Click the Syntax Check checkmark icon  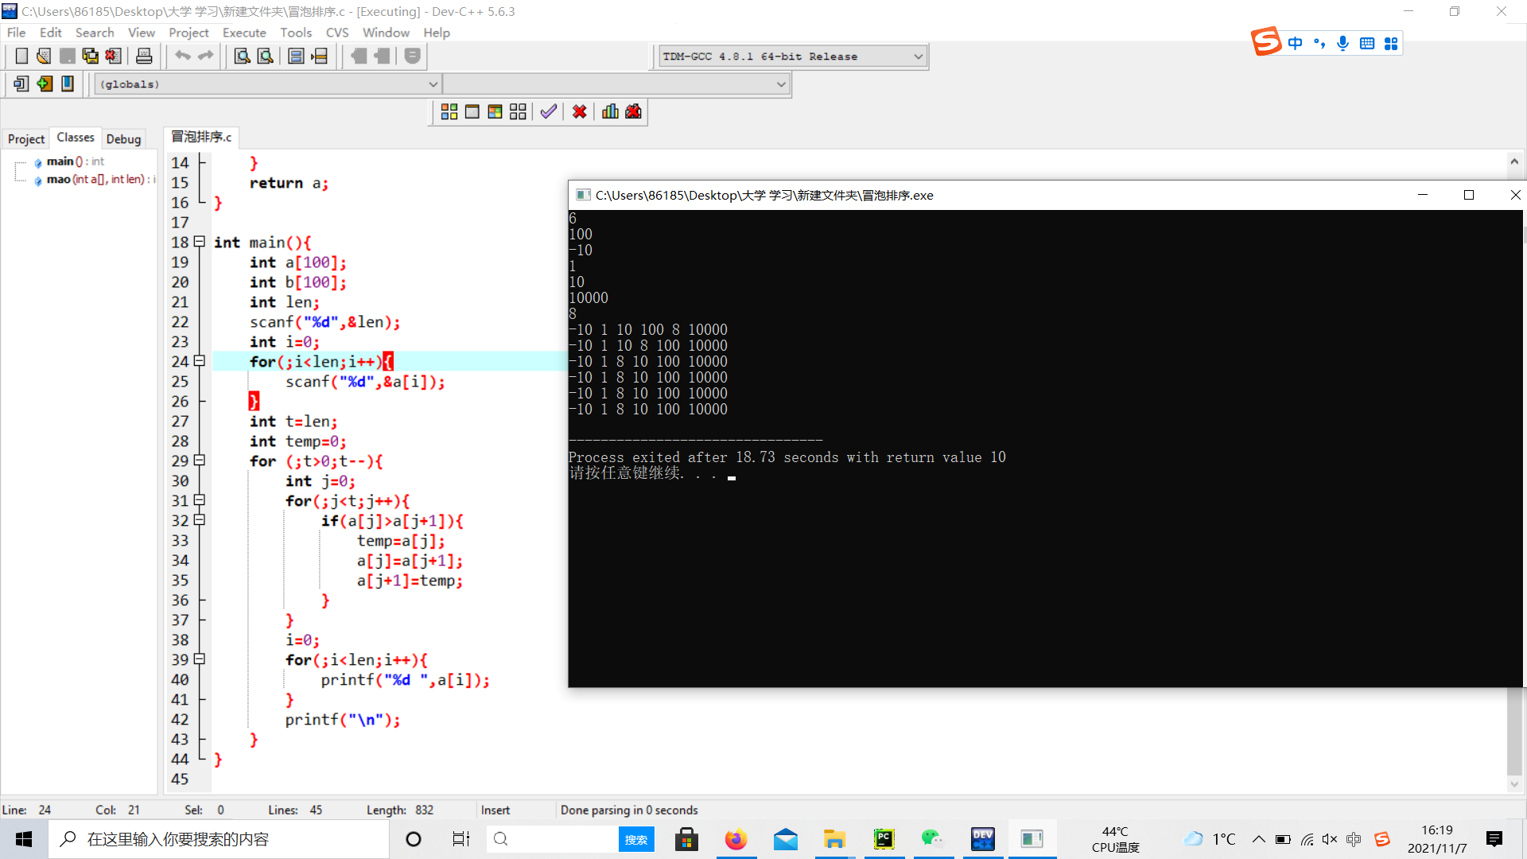[548, 112]
